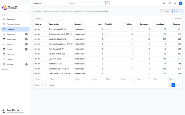Click the previous page arrow
Viewport: 185px width, 115px height.
(170, 85)
